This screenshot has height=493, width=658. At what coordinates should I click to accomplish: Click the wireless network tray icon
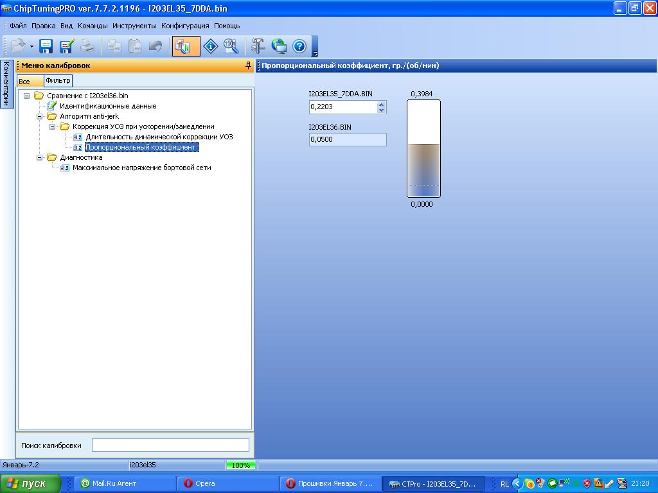(564, 484)
